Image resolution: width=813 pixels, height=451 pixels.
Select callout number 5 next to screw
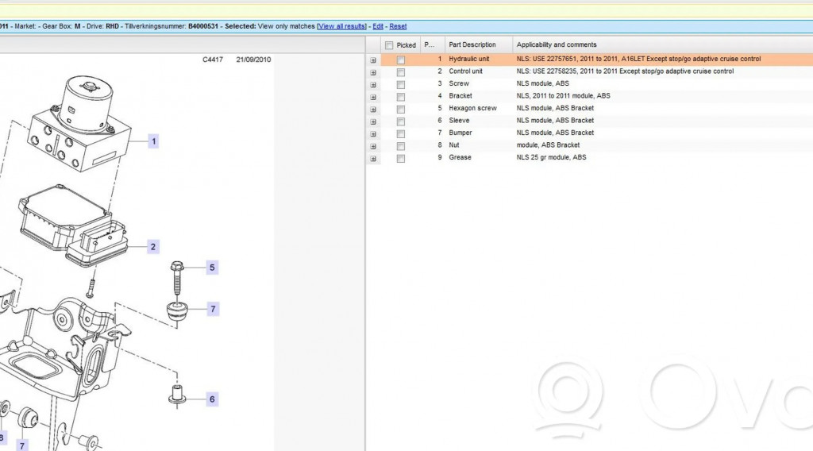tap(212, 268)
